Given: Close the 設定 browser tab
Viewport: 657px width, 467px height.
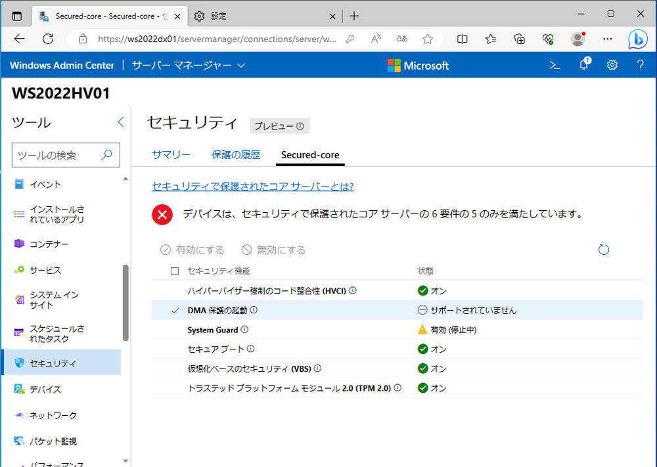Looking at the screenshot, I should pyautogui.click(x=332, y=16).
